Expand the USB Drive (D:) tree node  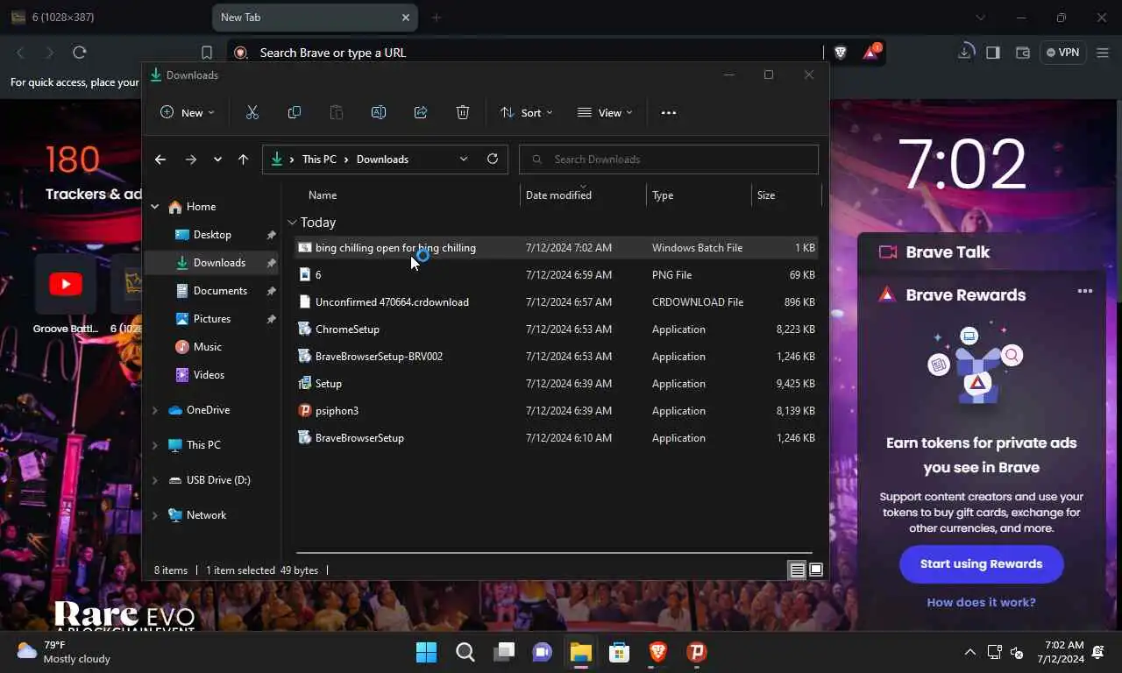(x=155, y=480)
